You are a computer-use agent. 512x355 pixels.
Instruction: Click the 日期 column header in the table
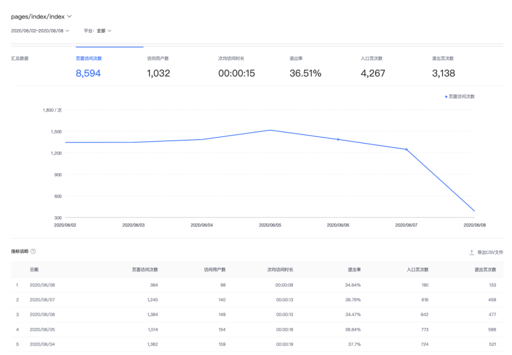(34, 270)
